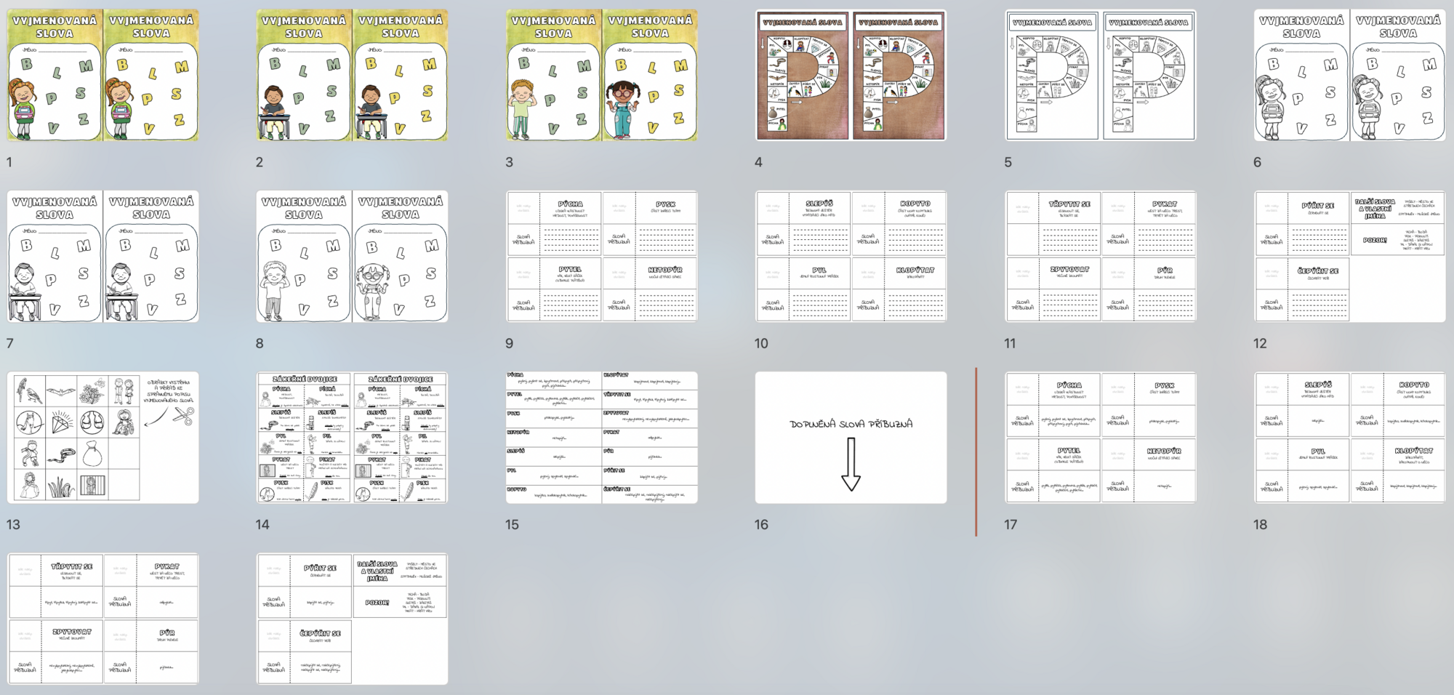Select slide 8, outline boy covering ears
Image resolution: width=1454 pixels, height=695 pixels.
click(x=352, y=256)
